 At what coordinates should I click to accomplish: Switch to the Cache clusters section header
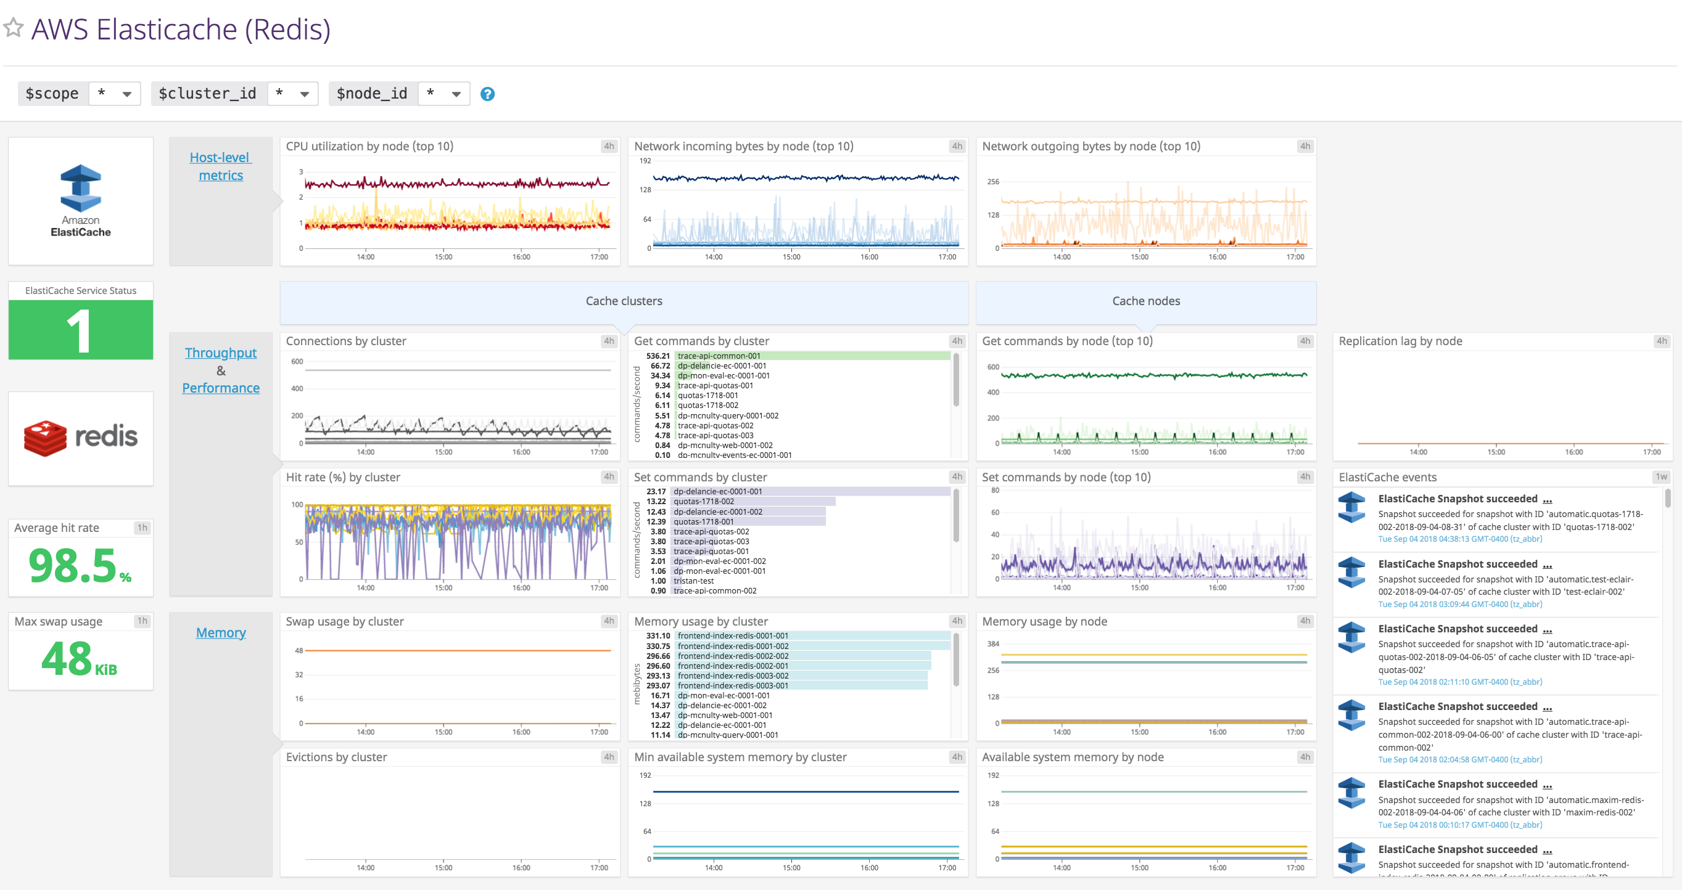tap(624, 301)
